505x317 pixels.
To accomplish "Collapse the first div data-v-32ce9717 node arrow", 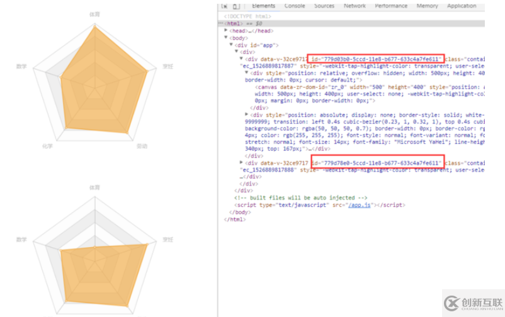I will pos(241,59).
